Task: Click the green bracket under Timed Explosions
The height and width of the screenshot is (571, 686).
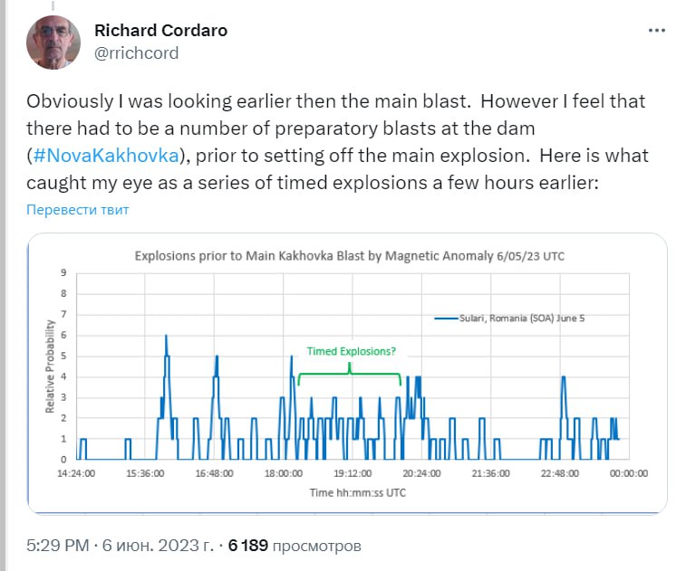Action: (349, 374)
